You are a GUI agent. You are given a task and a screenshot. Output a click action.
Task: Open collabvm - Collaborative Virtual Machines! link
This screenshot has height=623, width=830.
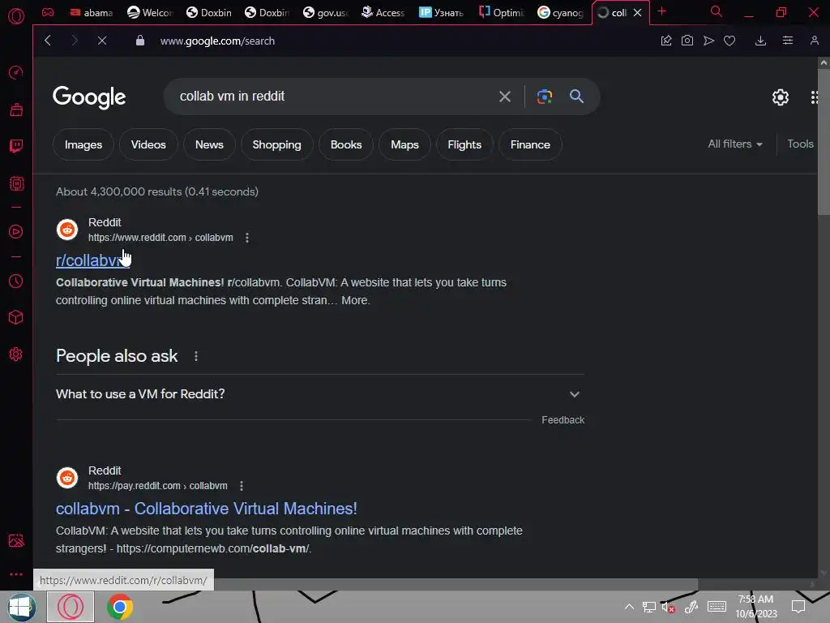click(207, 509)
